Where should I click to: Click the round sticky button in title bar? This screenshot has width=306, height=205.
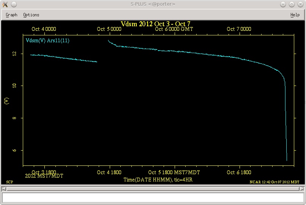point(14,4)
